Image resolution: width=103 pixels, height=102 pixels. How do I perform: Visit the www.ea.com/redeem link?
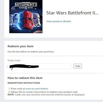pos(37,89)
